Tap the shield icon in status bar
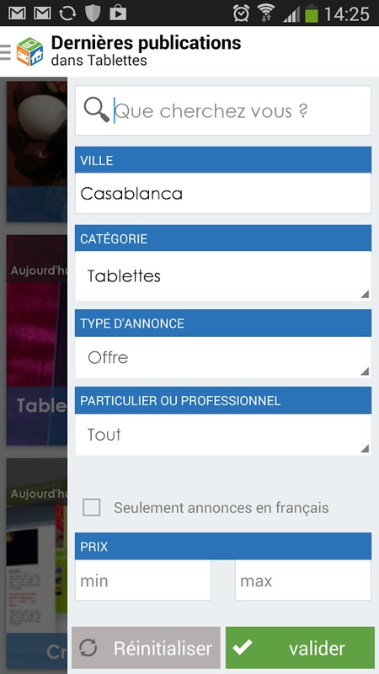The width and height of the screenshot is (379, 674). tap(93, 13)
